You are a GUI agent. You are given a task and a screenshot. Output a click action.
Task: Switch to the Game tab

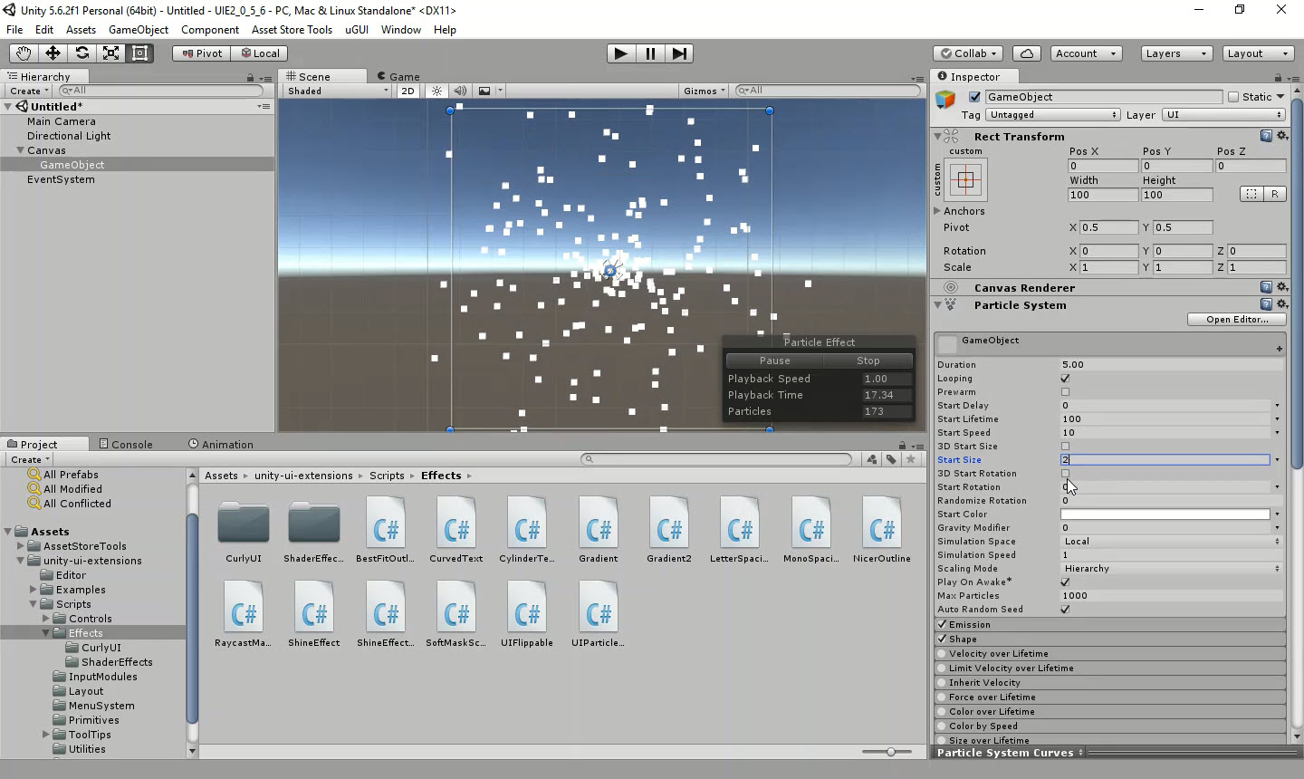click(398, 77)
